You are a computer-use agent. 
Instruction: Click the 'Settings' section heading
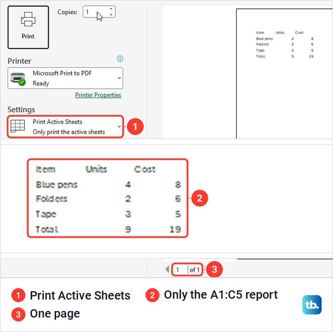21,110
